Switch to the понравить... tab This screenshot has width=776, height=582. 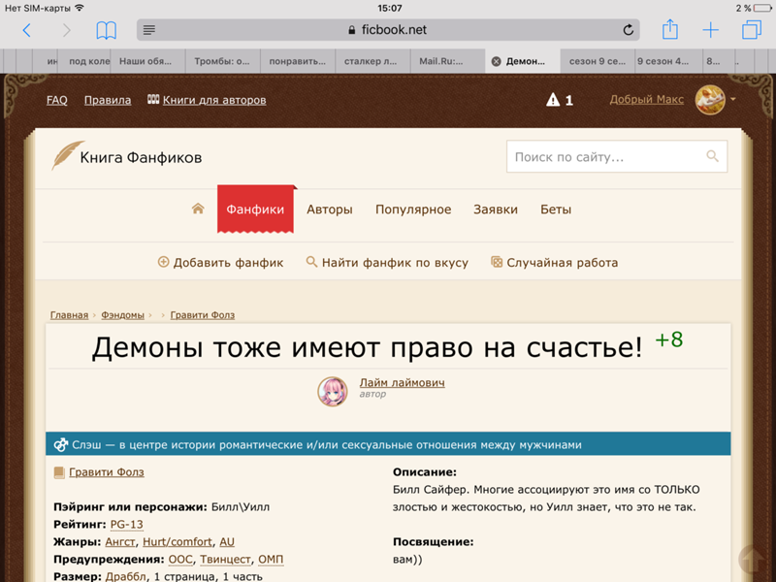point(298,61)
